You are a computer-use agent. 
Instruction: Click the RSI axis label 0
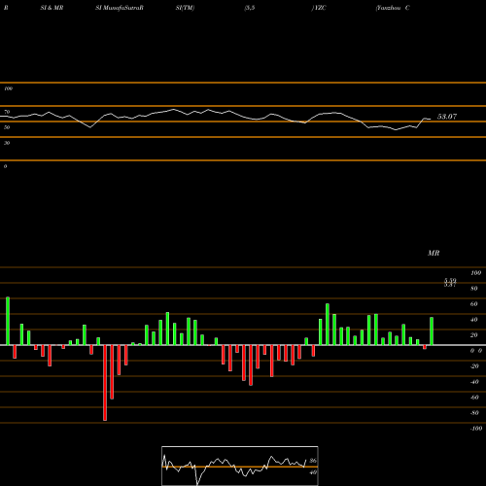[x=5, y=166]
